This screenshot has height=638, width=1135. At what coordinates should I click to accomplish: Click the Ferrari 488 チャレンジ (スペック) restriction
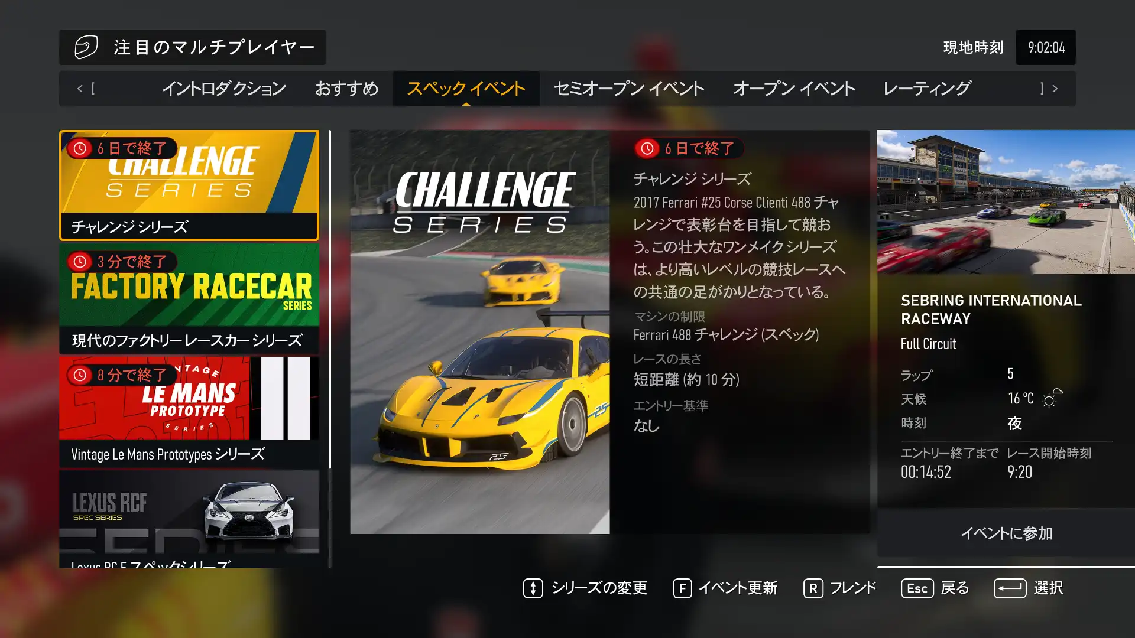tap(726, 335)
